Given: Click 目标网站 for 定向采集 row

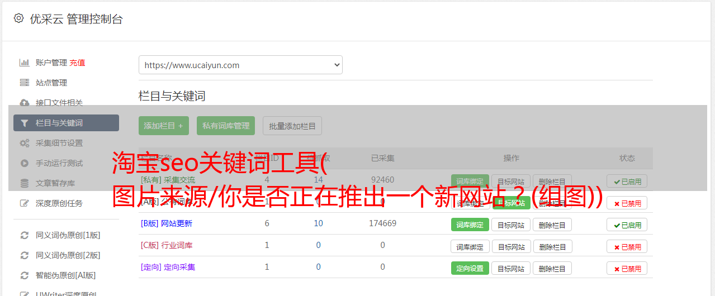Looking at the screenshot, I should 511,269.
